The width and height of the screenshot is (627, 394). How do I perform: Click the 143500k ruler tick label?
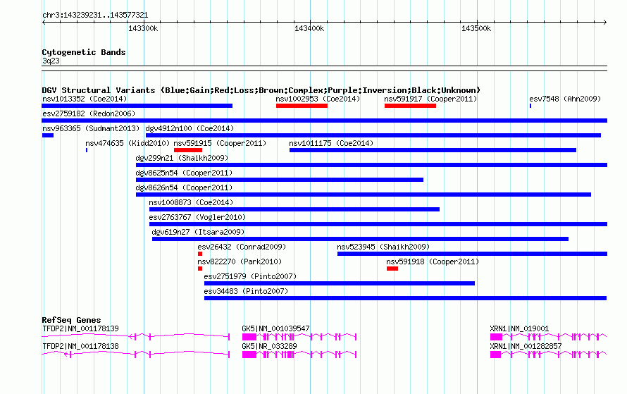point(476,29)
